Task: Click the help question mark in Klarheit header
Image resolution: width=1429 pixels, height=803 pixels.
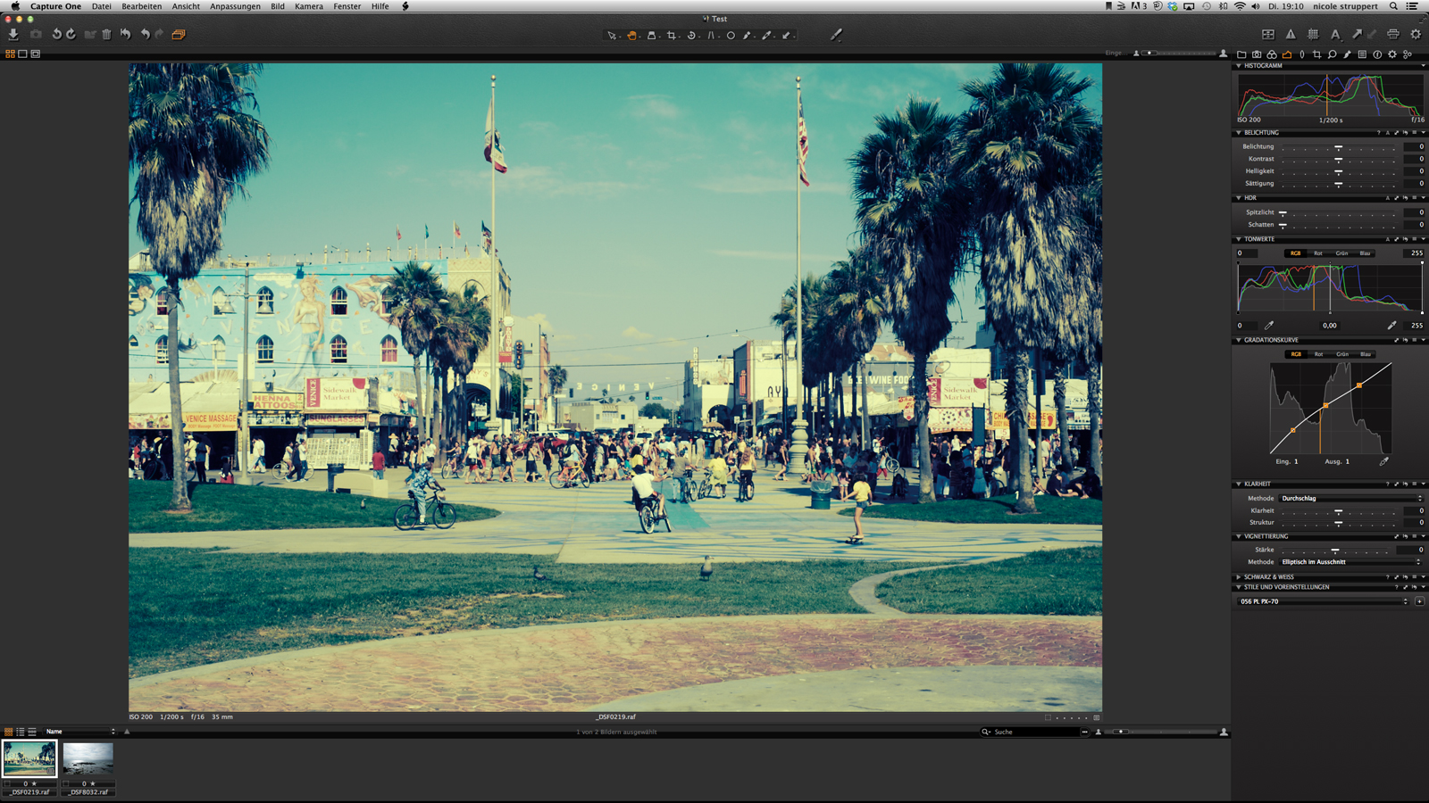Action: click(1387, 484)
